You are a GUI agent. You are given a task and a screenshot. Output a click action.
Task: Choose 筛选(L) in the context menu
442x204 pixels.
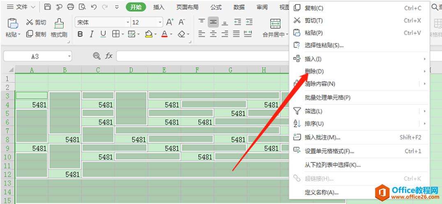(x=359, y=111)
